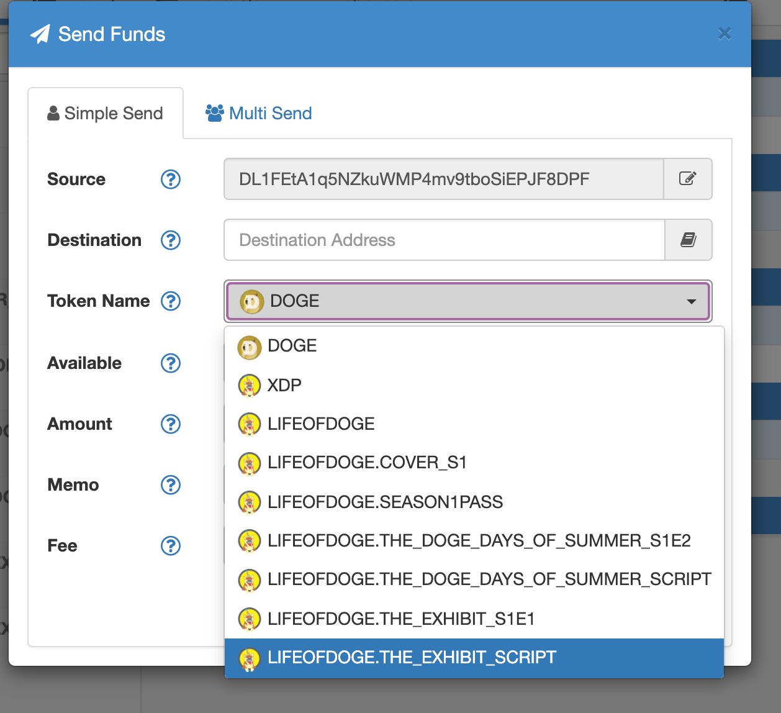Click the Source address field
Screen dimensions: 781x713
click(x=444, y=179)
